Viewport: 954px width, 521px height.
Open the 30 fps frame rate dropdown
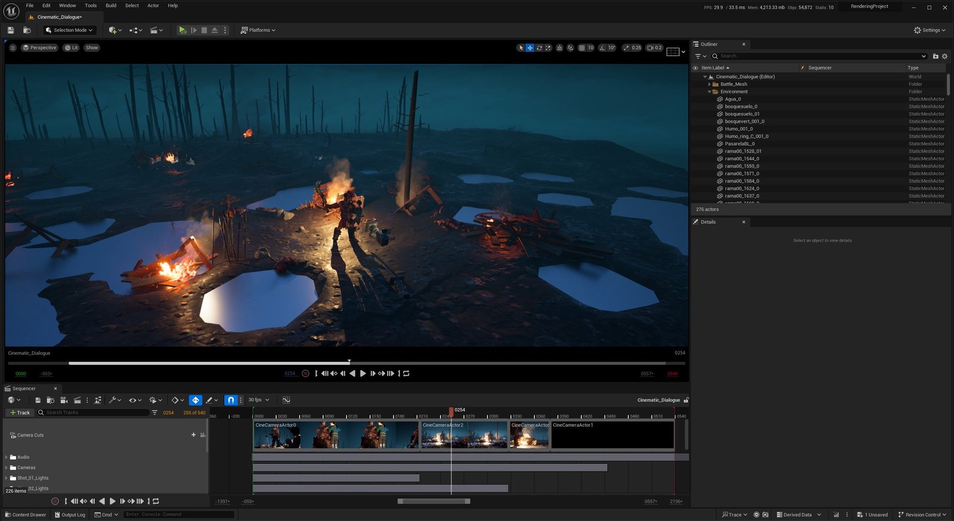pyautogui.click(x=259, y=400)
